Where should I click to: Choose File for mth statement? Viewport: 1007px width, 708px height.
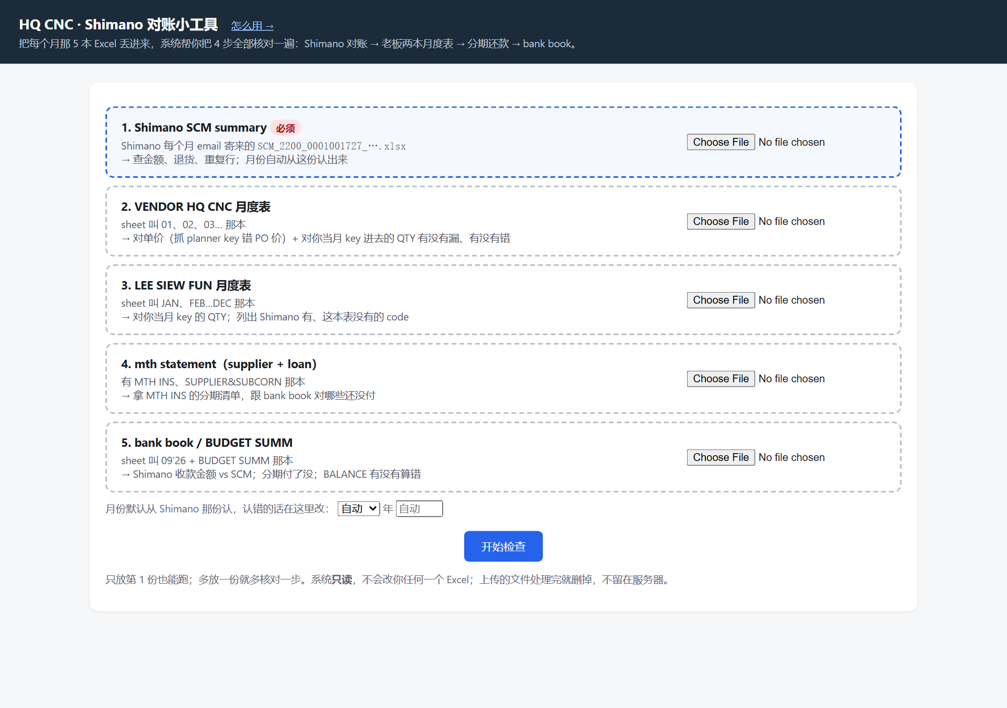click(x=721, y=379)
